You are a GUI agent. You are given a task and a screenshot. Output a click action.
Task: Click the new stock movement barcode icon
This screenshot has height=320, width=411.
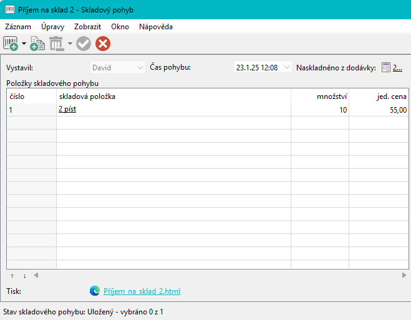click(x=11, y=44)
